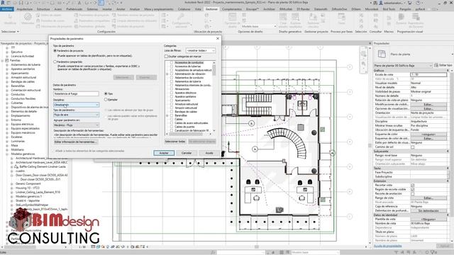The height and width of the screenshot is (255, 454).
Task: Toggle Camino de sol checkbox
Action: 413,147
